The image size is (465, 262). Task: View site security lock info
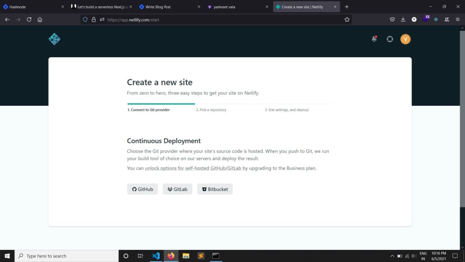pyautogui.click(x=94, y=20)
